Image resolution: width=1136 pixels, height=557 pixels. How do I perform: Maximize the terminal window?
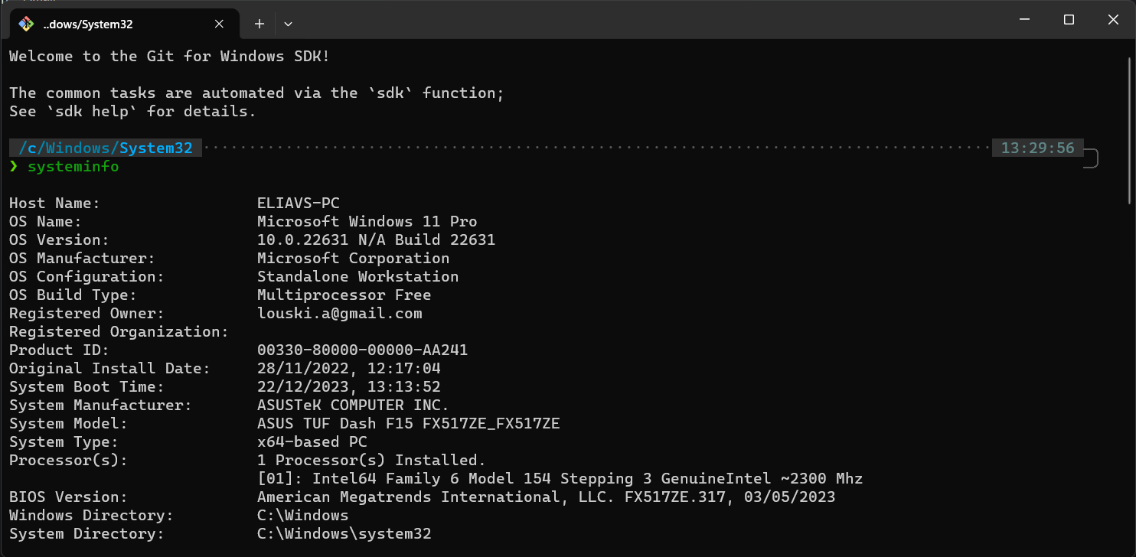(1069, 20)
